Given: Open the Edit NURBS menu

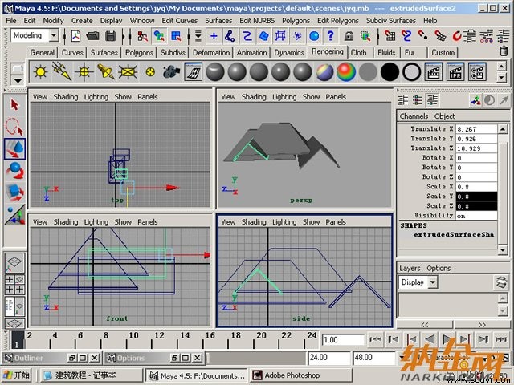Looking at the screenshot, I should click(x=257, y=21).
